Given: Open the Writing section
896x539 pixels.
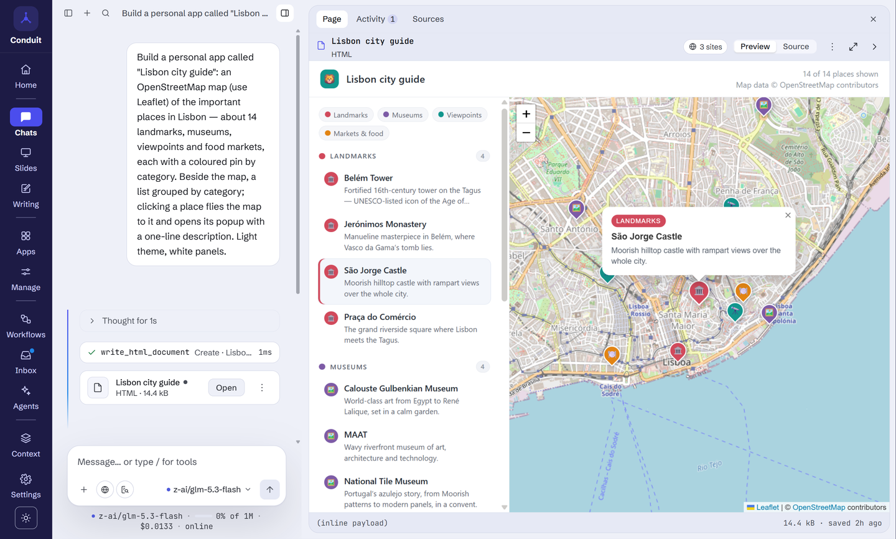Looking at the screenshot, I should [x=26, y=196].
